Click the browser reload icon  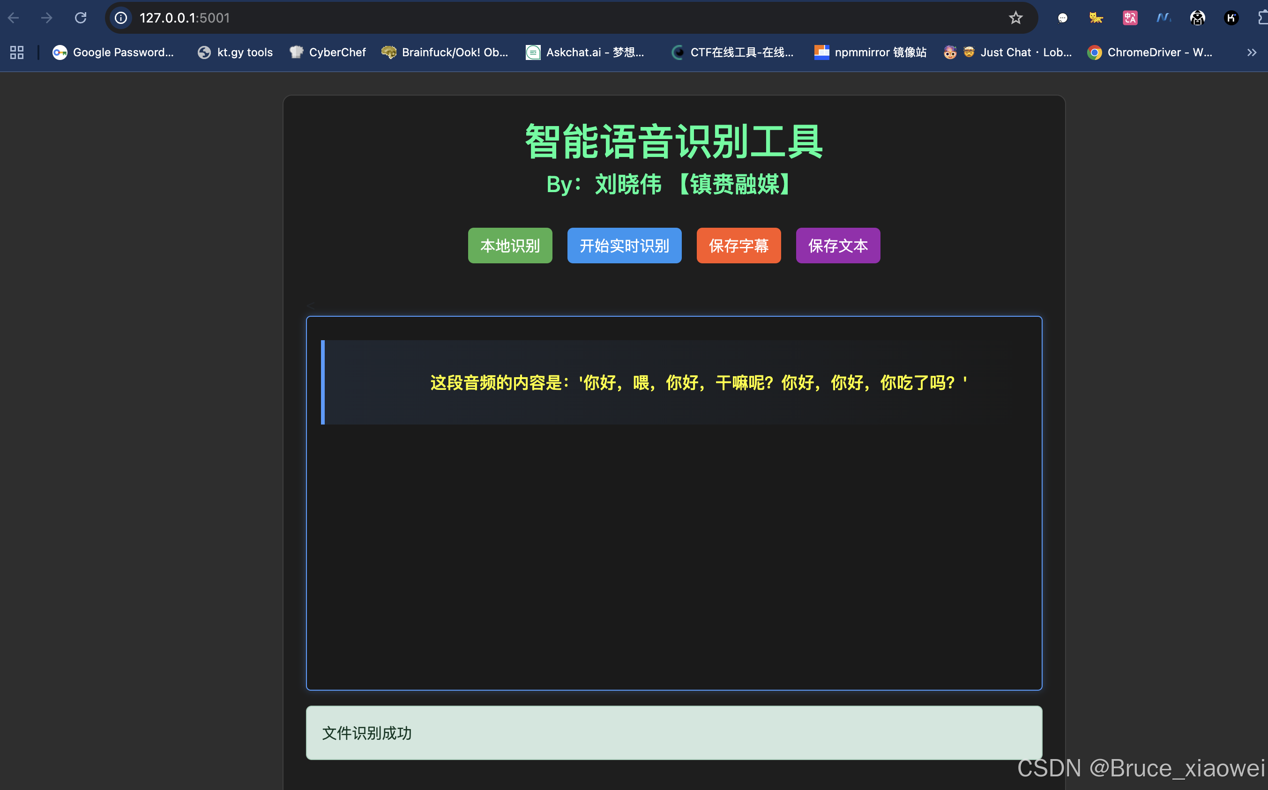coord(81,18)
